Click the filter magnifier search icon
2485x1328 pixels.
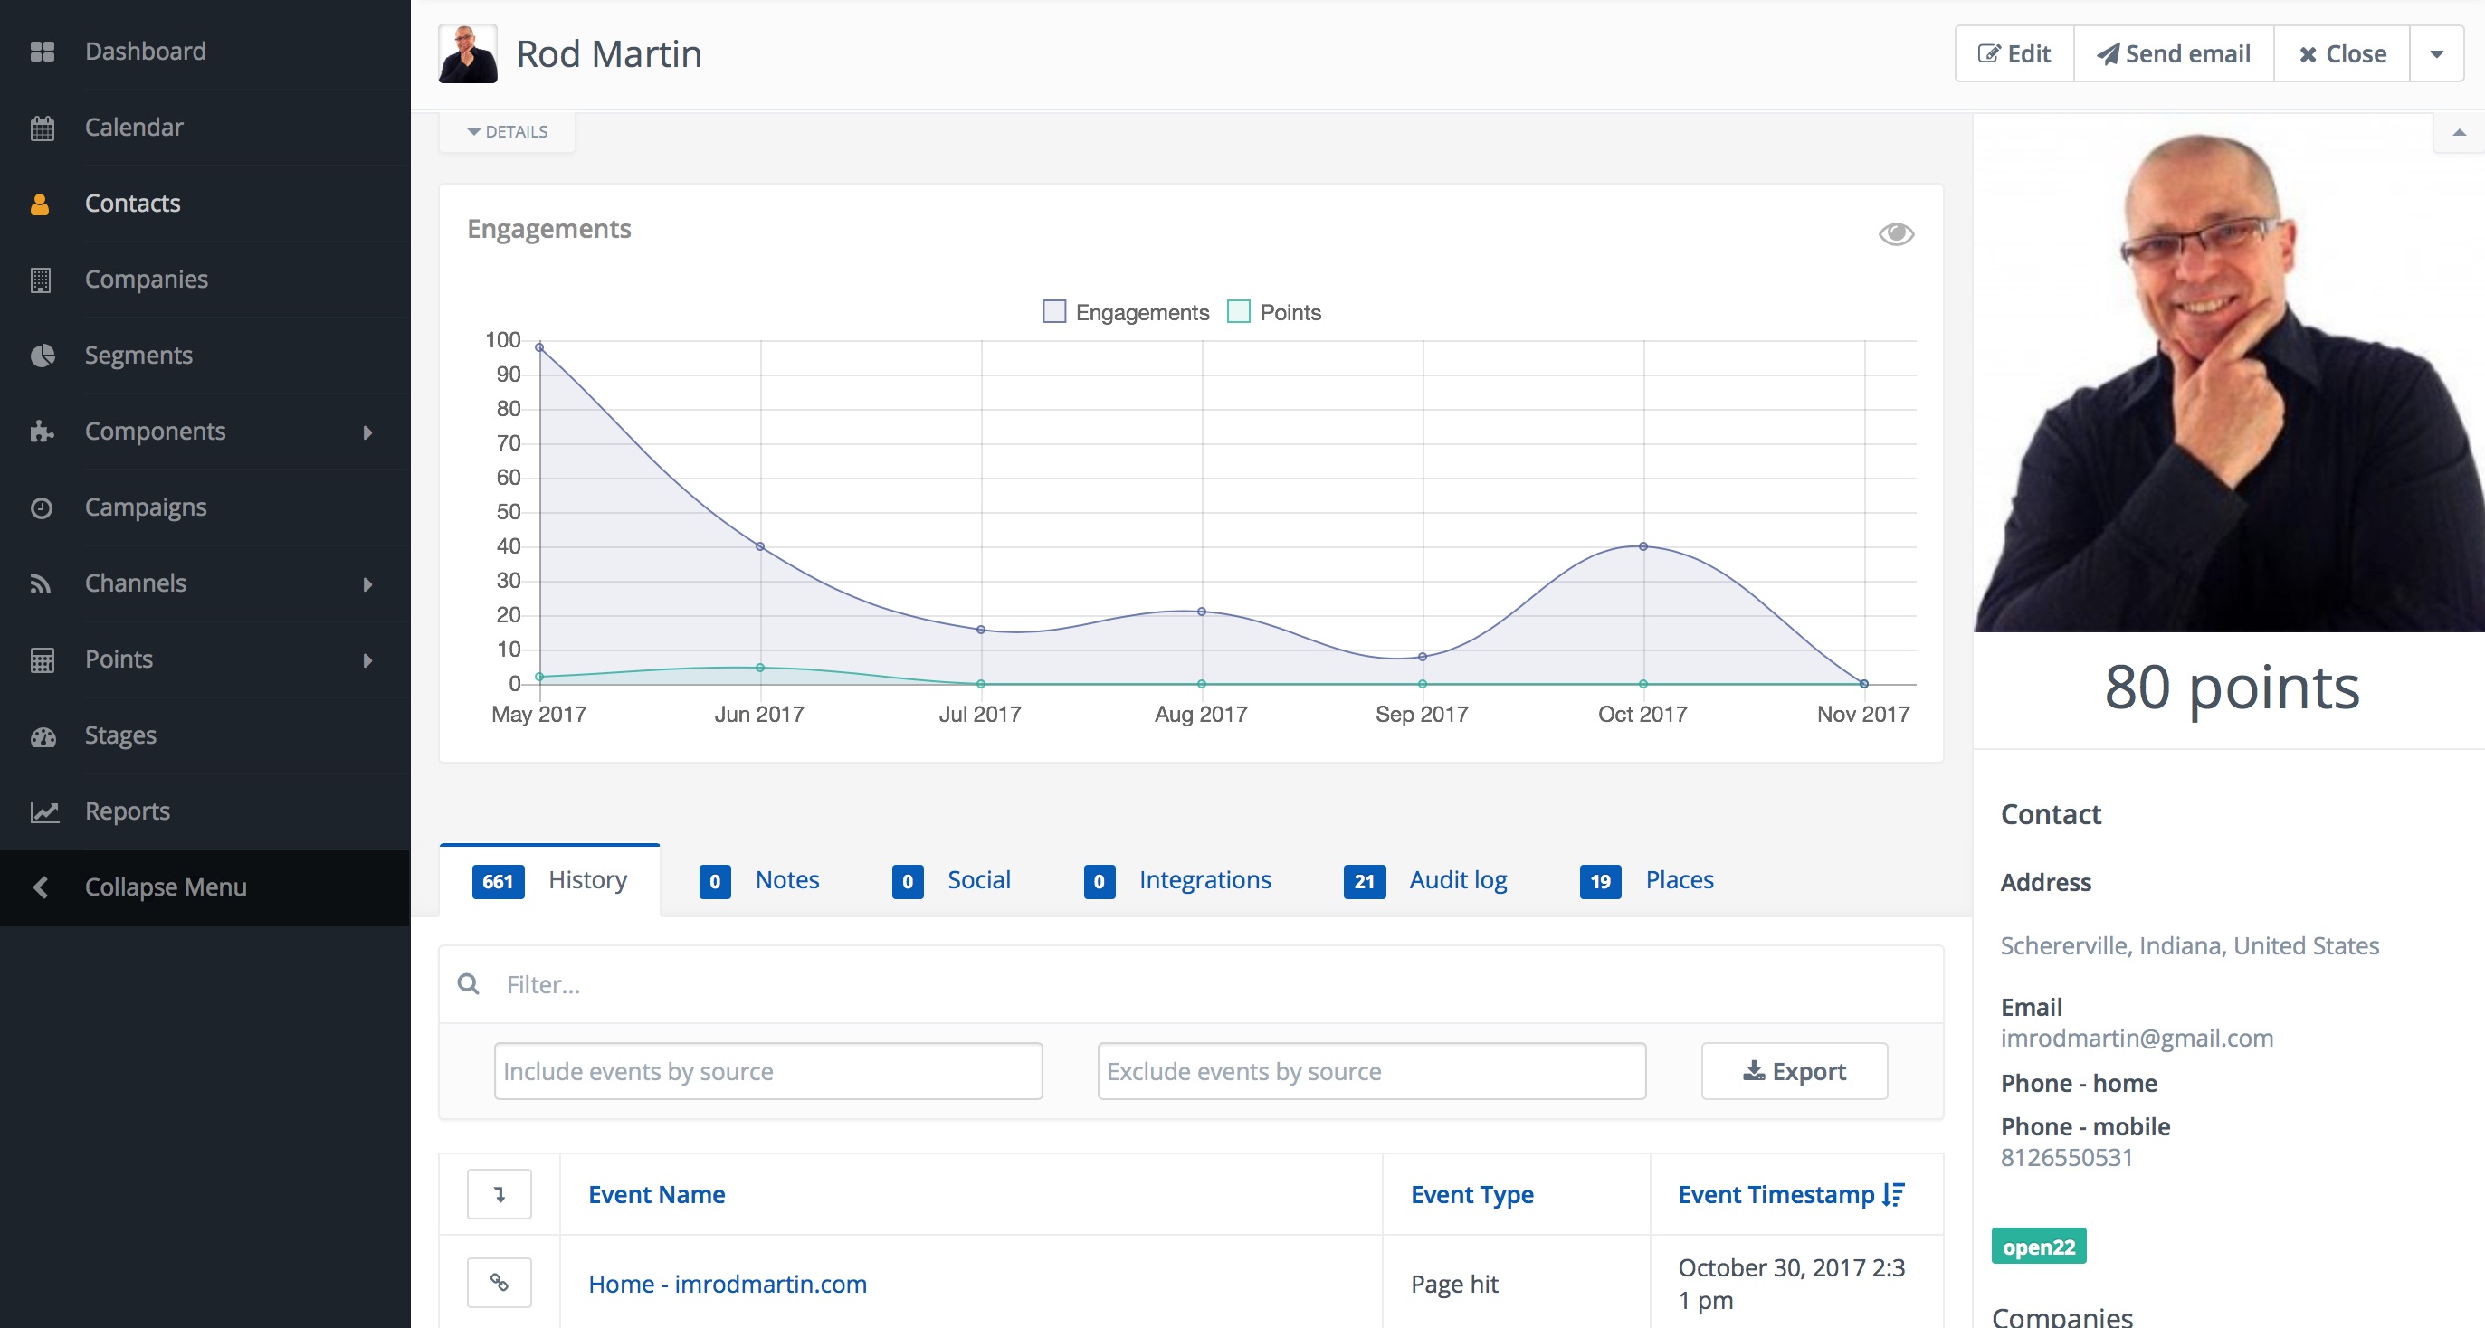click(469, 983)
